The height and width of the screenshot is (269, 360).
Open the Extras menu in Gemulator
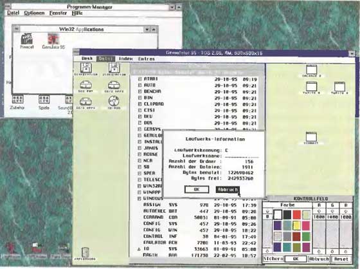pos(147,59)
